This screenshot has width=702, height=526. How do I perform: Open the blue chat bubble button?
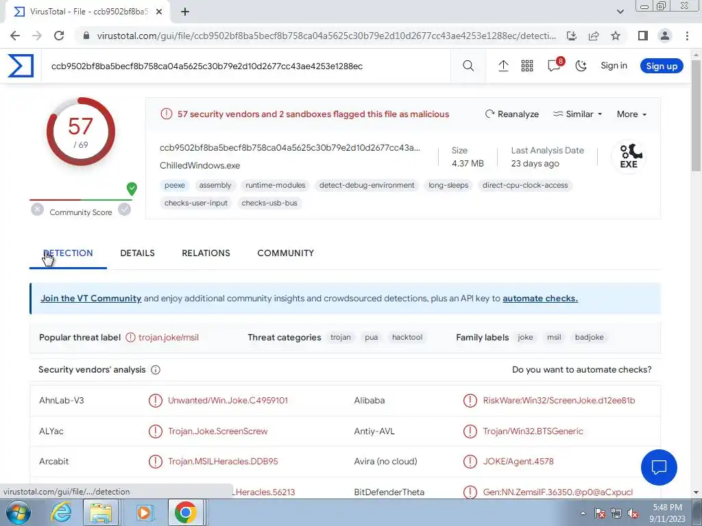(659, 467)
